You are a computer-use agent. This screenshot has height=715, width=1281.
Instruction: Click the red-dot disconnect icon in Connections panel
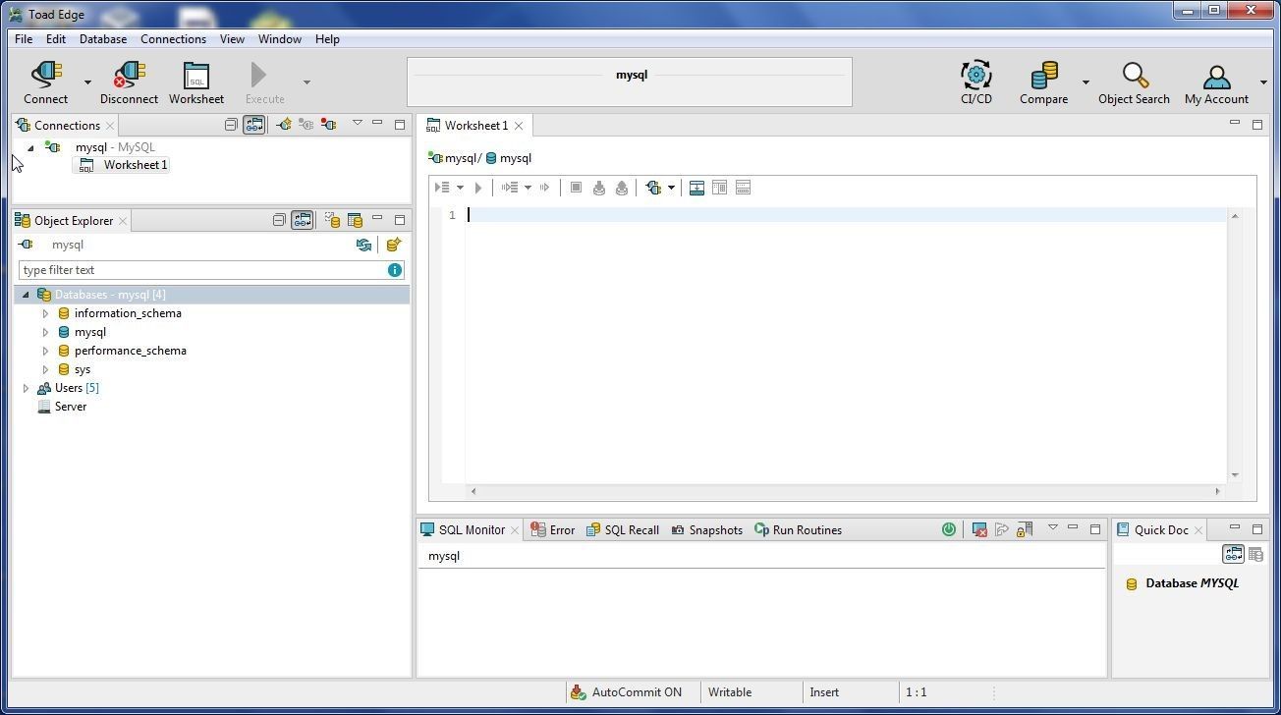tap(329, 125)
